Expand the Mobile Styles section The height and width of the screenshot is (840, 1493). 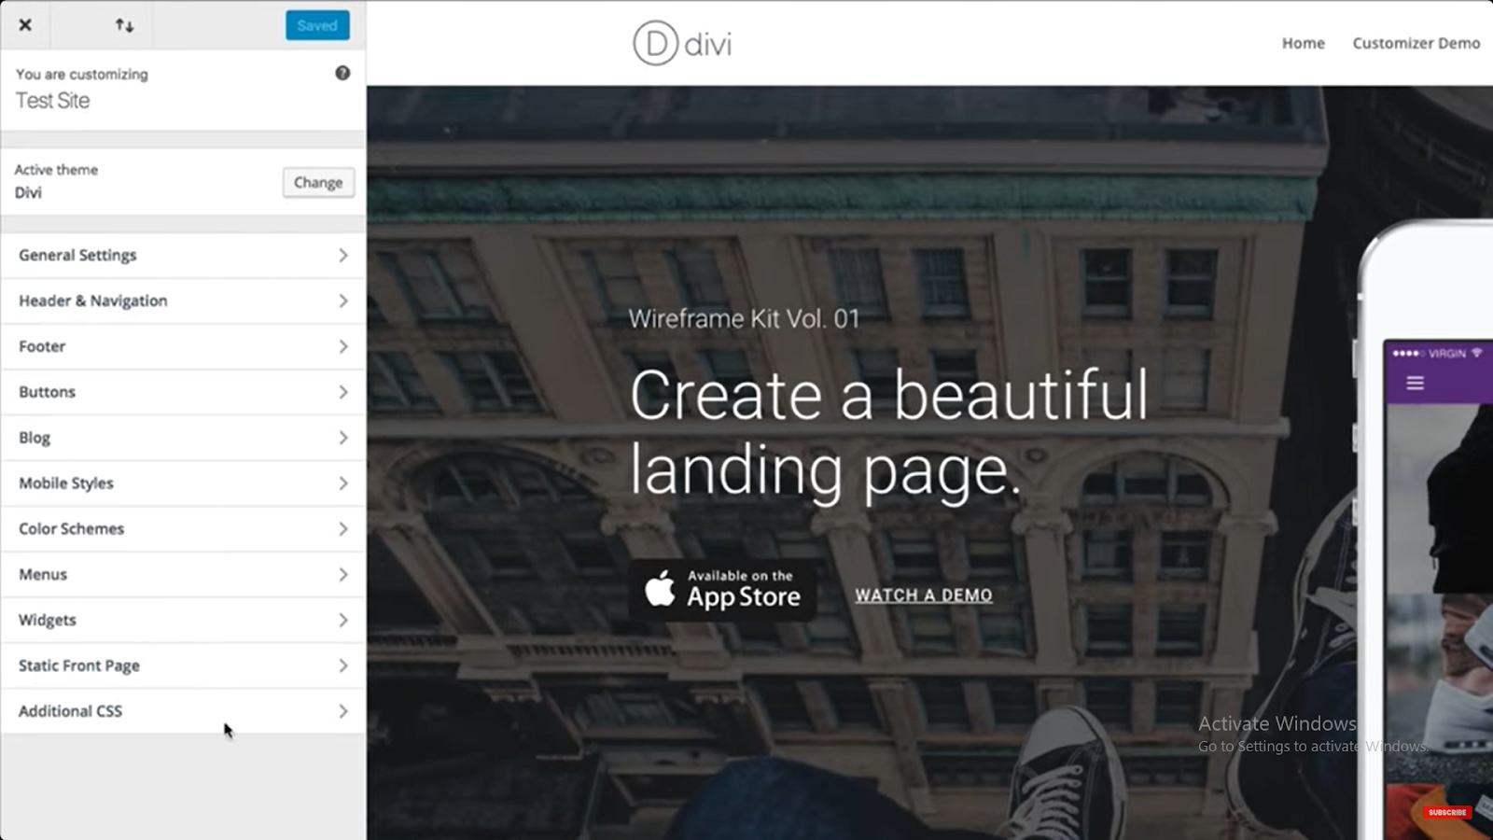pyautogui.click(x=183, y=483)
